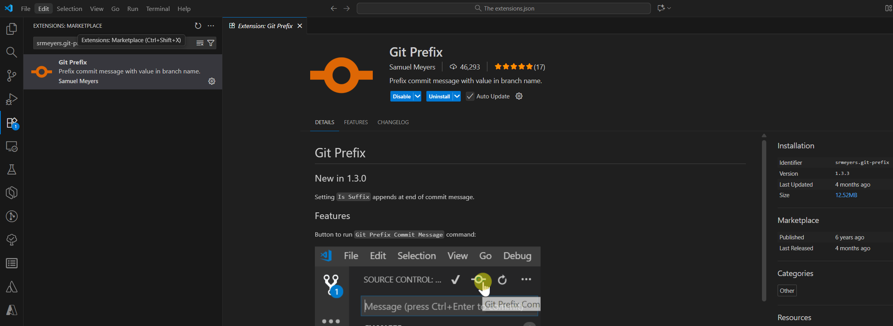Toggle the Auto Update checkbox
This screenshot has height=326, width=893.
pyautogui.click(x=470, y=96)
